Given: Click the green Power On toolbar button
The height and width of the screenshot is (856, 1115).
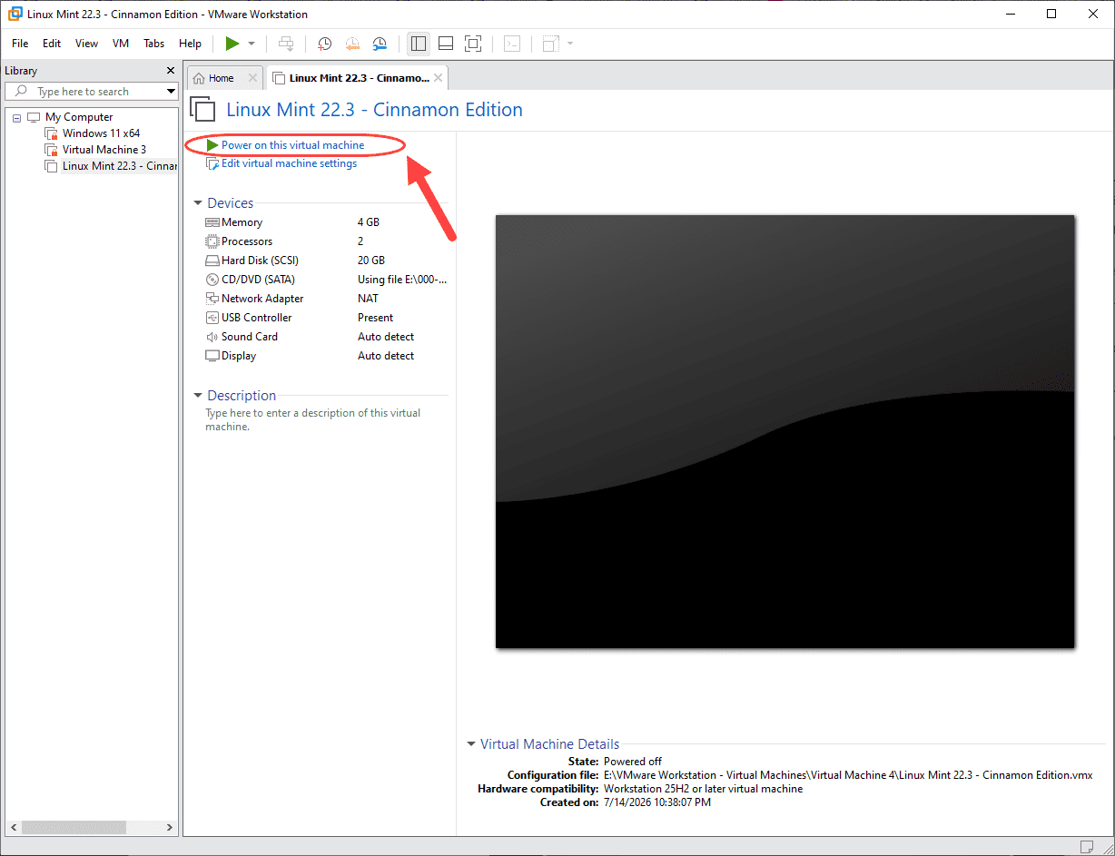Looking at the screenshot, I should point(232,44).
